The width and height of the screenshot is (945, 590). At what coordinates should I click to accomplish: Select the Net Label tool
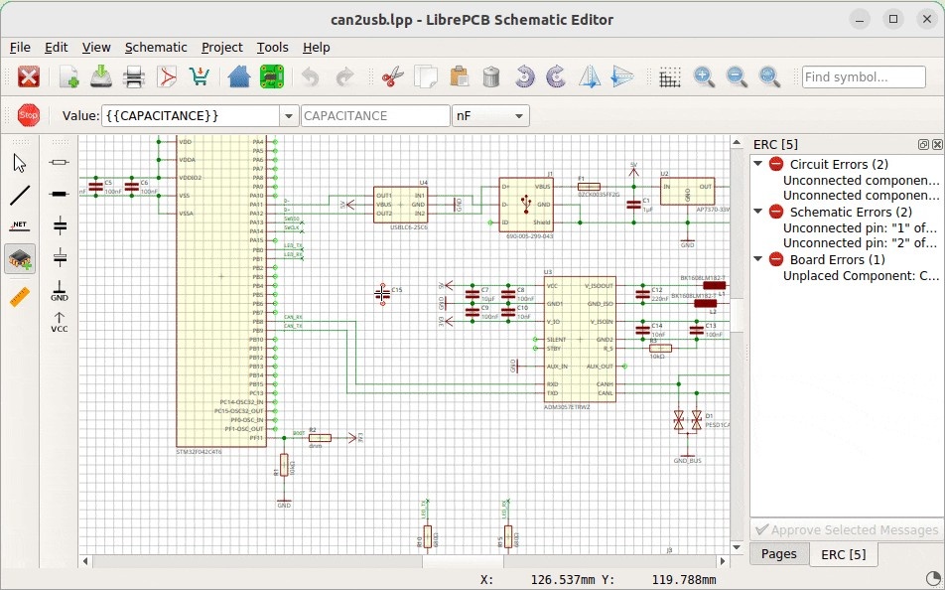pyautogui.click(x=19, y=224)
